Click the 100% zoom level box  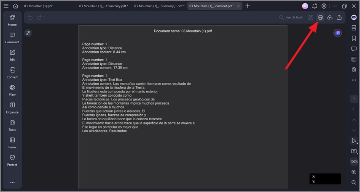(x=354, y=162)
